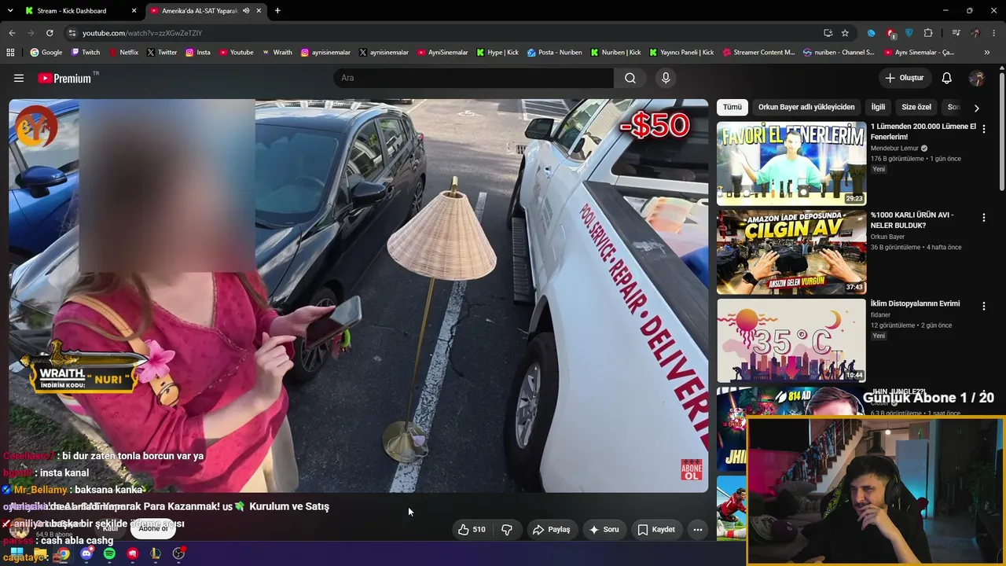Open the 'ÇILGIN AV' video thumbnail
This screenshot has width=1006, height=566.
pos(791,252)
